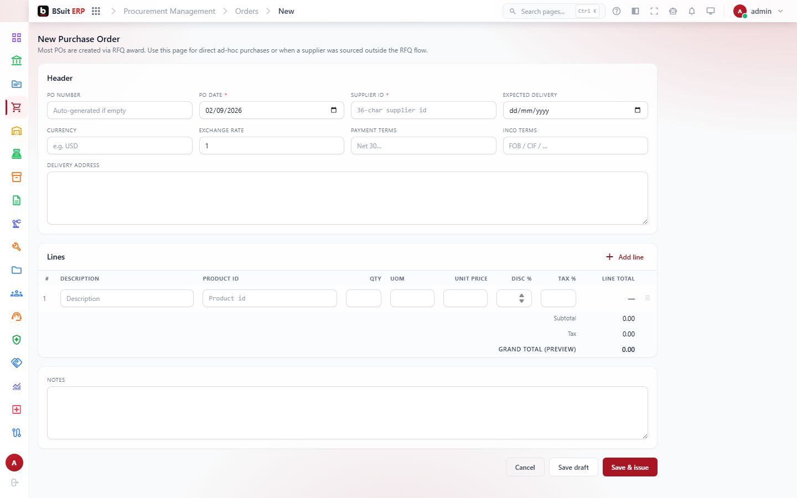Image resolution: width=797 pixels, height=498 pixels.
Task: Delete line 1 with trash icon
Action: pyautogui.click(x=648, y=298)
